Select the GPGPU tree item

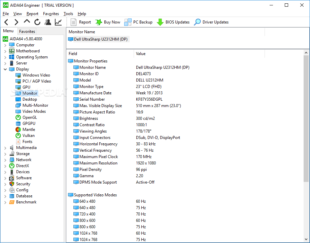pos(26,124)
